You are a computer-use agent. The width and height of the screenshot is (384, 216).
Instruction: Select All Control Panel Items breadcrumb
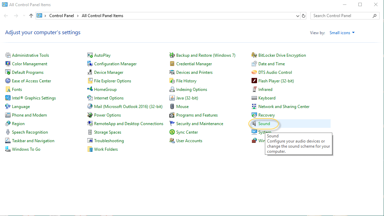coord(102,16)
